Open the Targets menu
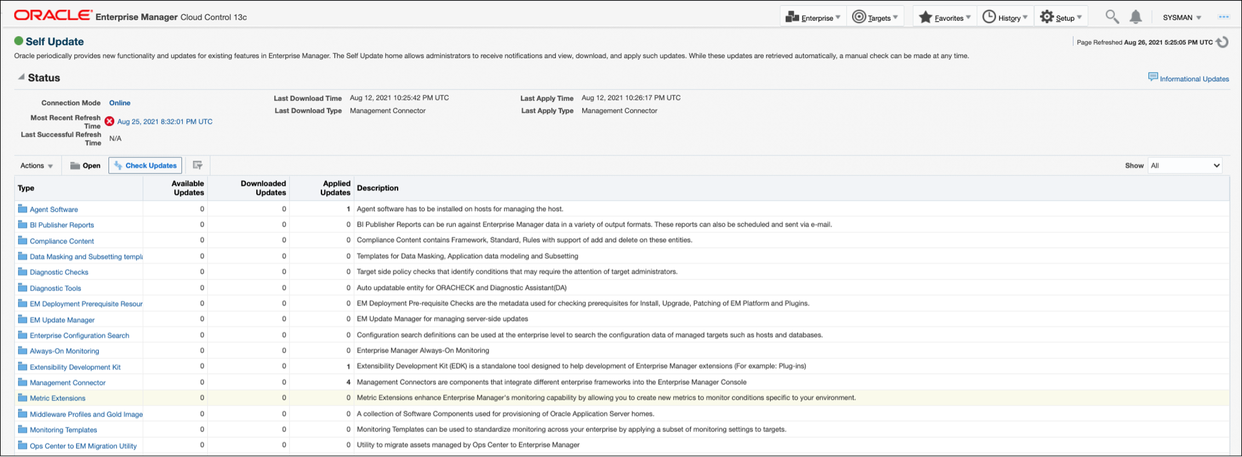The height and width of the screenshot is (457, 1242). coord(875,17)
